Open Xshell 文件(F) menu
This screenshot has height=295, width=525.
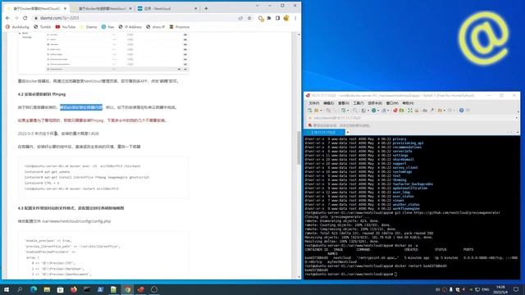pyautogui.click(x=313, y=103)
